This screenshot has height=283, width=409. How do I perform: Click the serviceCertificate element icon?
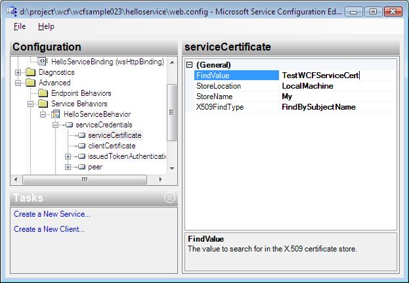point(81,135)
